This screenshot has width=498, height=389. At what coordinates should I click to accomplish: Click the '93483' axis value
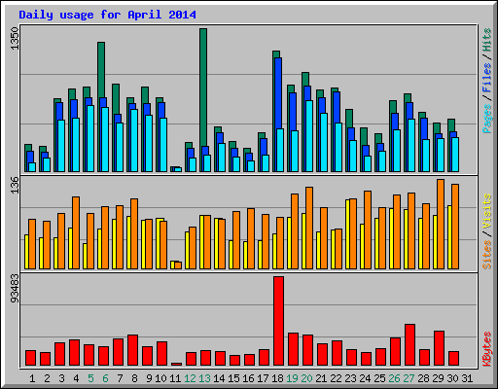point(15,289)
